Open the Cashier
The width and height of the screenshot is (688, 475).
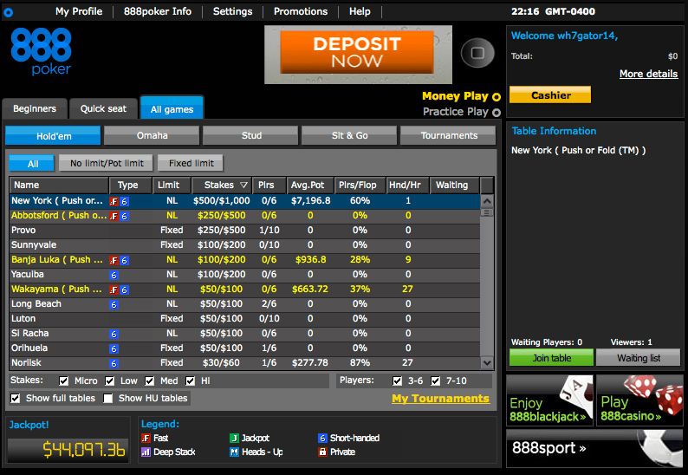pos(550,94)
